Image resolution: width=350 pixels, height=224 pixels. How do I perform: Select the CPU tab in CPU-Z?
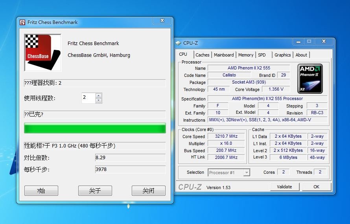183,54
